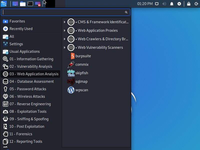Screen dimensions: 200x150
Task: Open the commix tool
Action: coord(82,64)
